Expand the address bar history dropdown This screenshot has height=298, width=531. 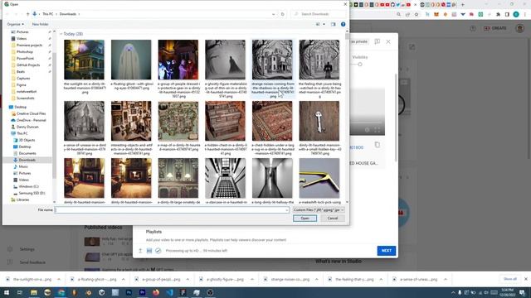tap(273, 14)
